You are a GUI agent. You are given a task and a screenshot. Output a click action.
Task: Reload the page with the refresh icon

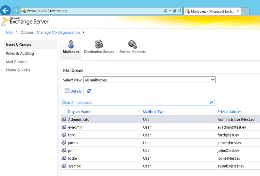pyautogui.click(x=180, y=11)
